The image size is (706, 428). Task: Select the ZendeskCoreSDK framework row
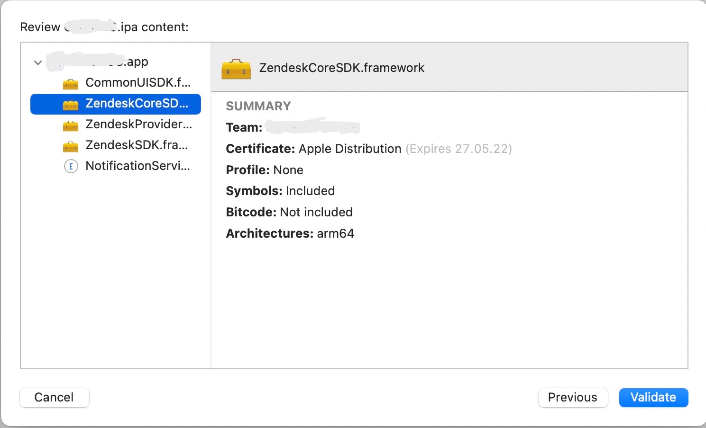(x=137, y=104)
